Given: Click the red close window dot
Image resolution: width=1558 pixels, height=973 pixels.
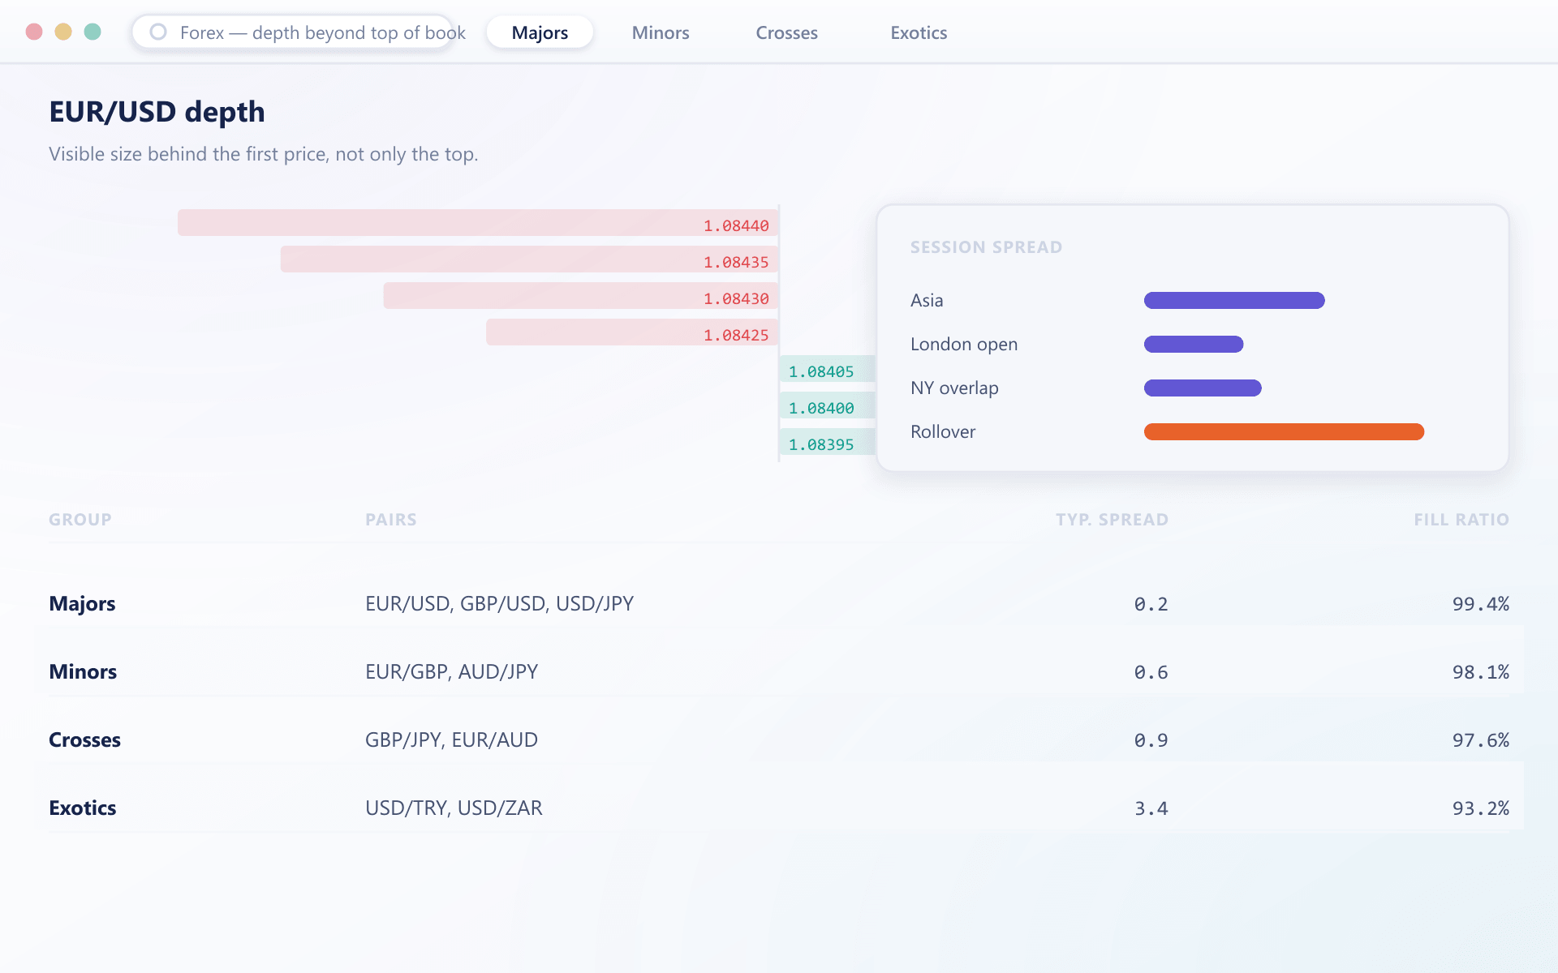Looking at the screenshot, I should click(x=34, y=32).
